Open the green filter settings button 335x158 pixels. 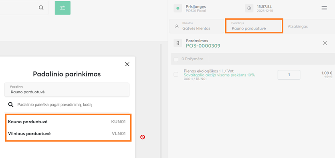click(63, 8)
